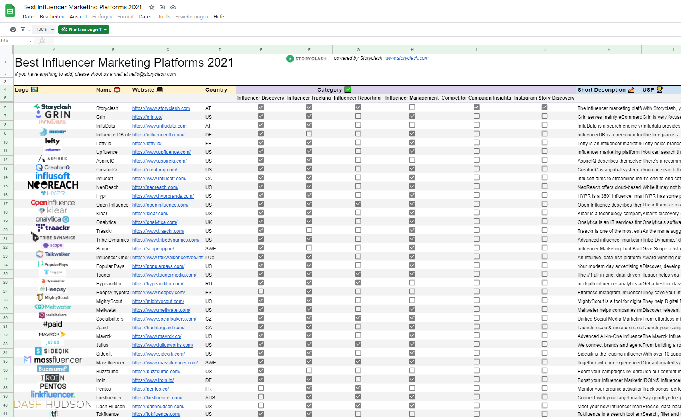The width and height of the screenshot is (681, 417).
Task: Click the Google Sheets home icon
Action: click(x=10, y=11)
